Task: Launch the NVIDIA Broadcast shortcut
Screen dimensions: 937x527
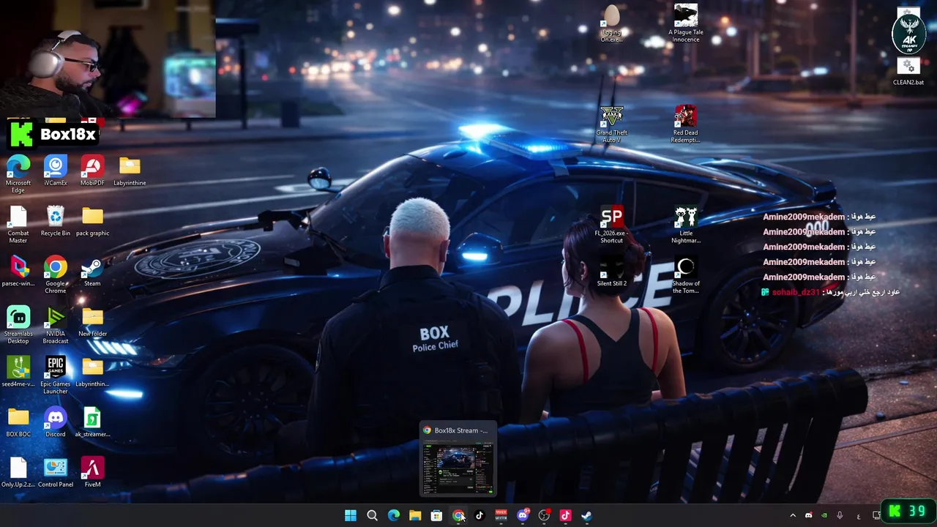Action: [56, 325]
